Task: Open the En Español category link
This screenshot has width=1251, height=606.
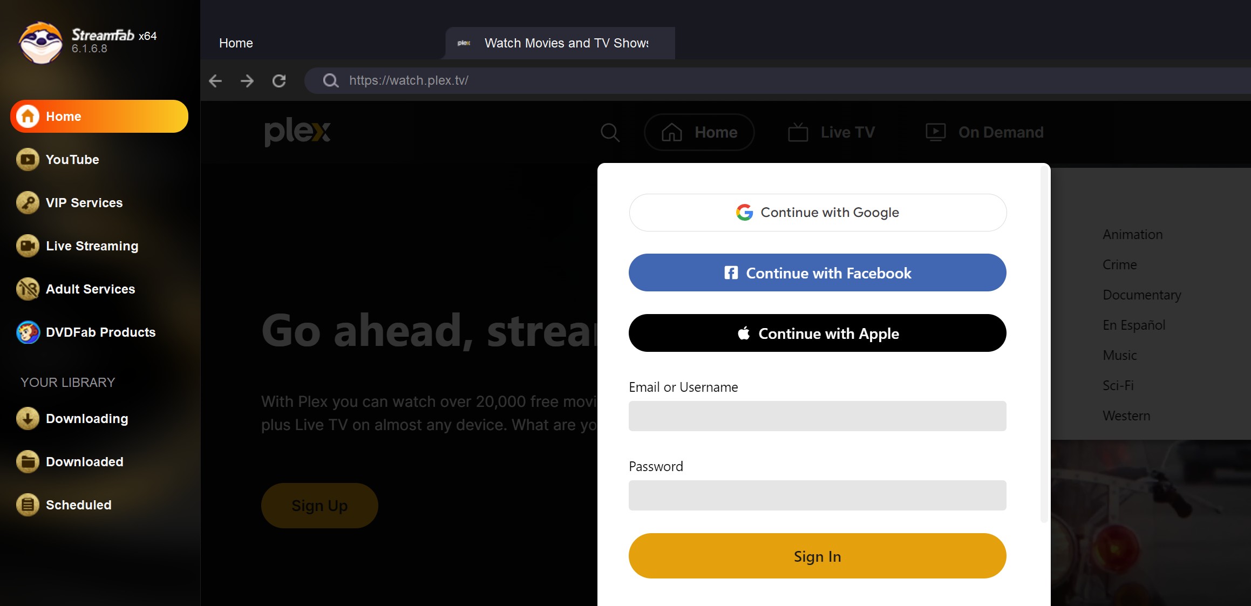Action: (1134, 325)
